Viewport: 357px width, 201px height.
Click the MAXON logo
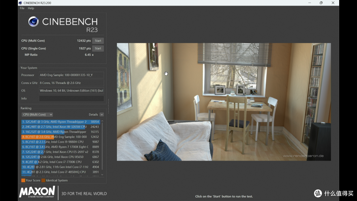tap(37, 192)
